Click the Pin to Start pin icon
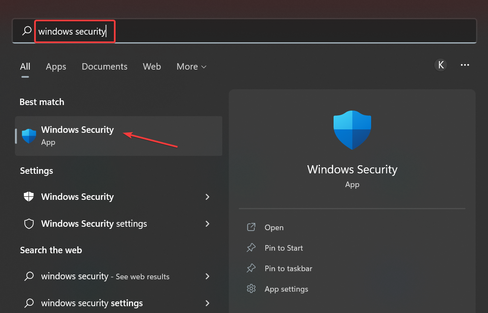This screenshot has height=313, width=488. click(x=251, y=248)
